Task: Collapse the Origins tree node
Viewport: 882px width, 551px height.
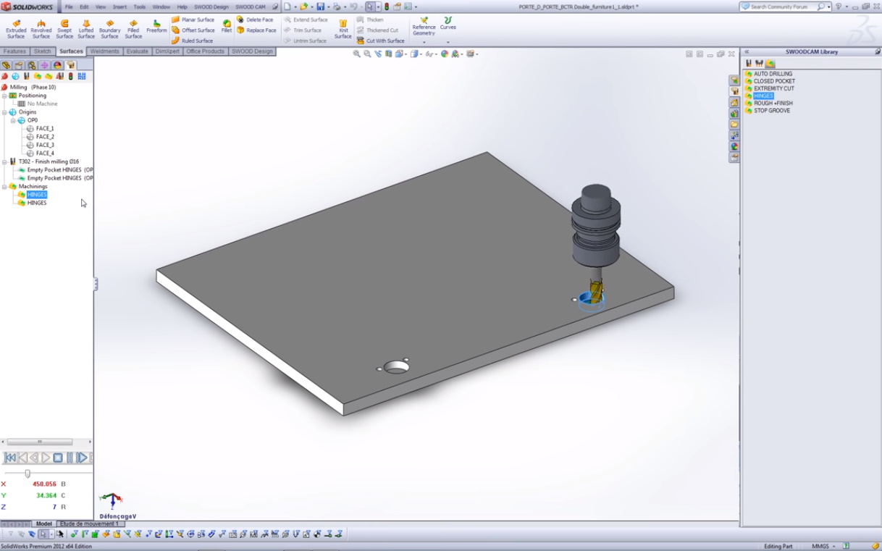Action: coord(4,112)
